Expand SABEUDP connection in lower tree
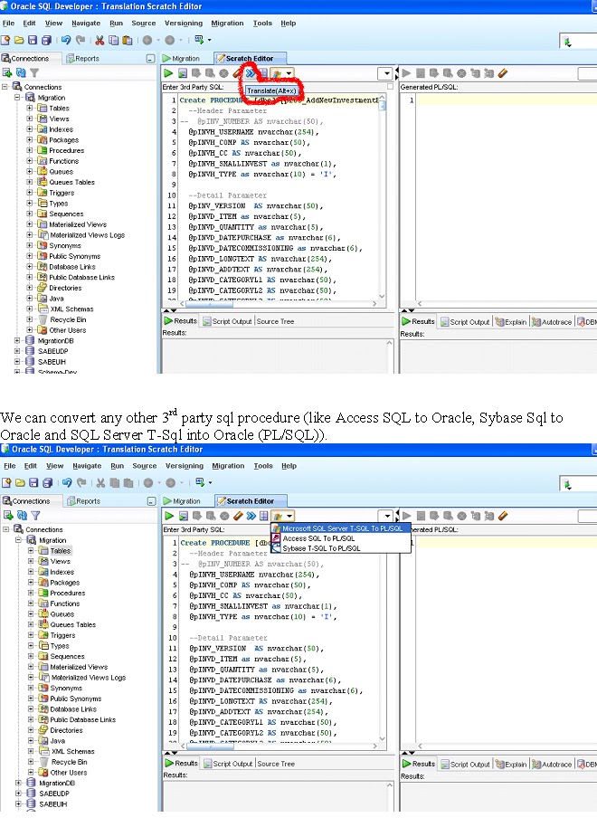The width and height of the screenshot is (597, 827). click(x=18, y=794)
